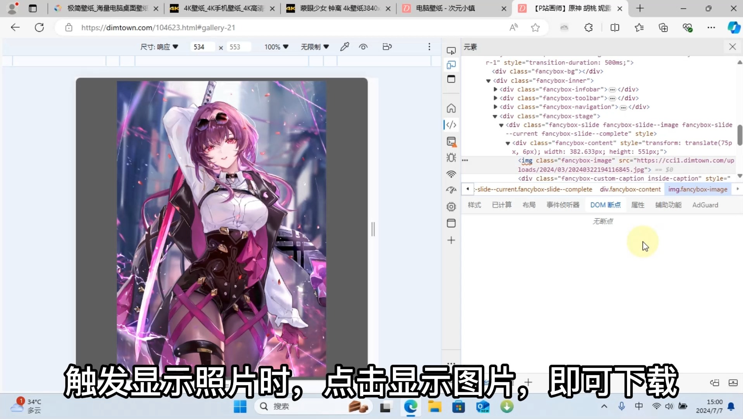Click the color picker eyedropper in device toolbar
The width and height of the screenshot is (743, 419).
(344, 47)
